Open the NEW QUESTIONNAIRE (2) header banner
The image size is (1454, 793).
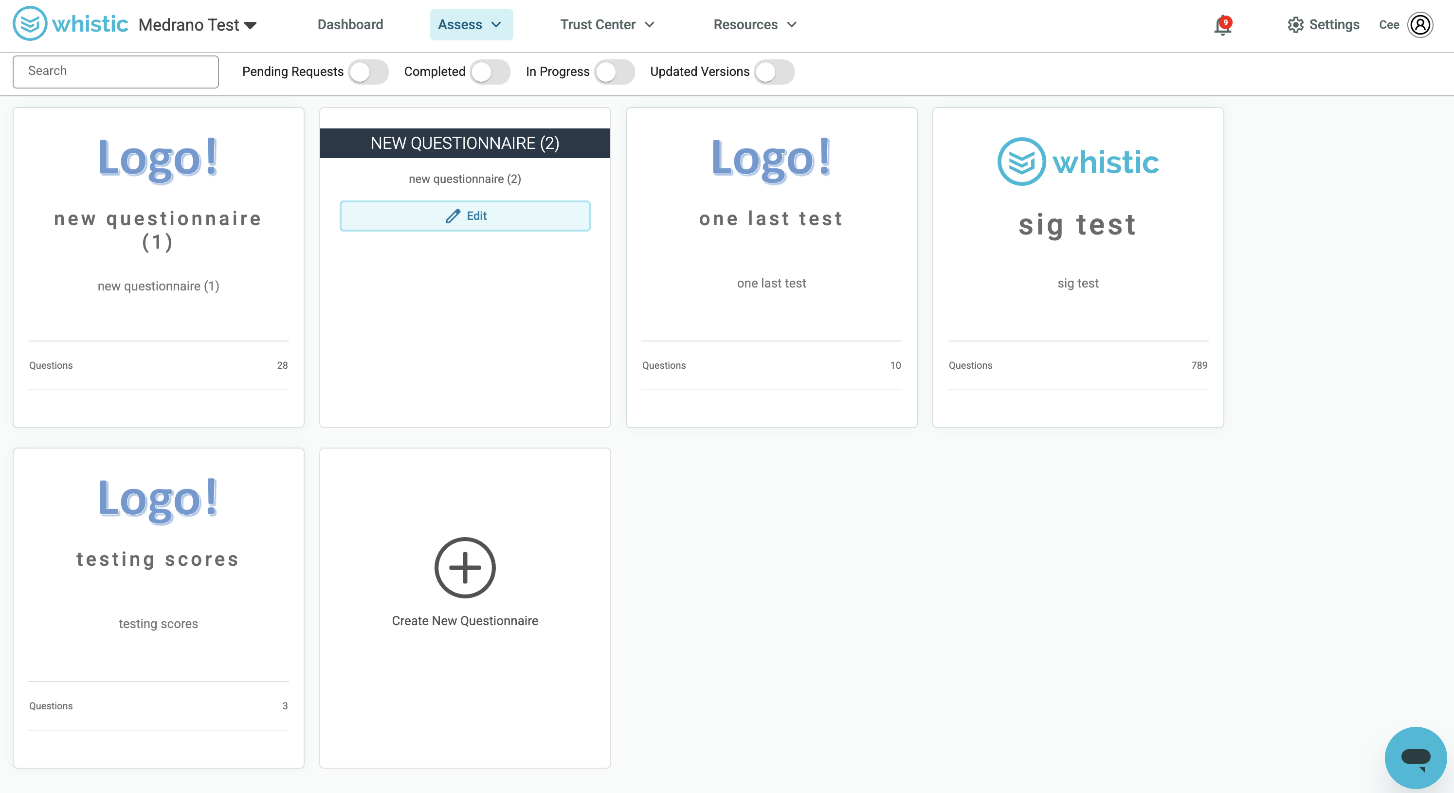pyautogui.click(x=465, y=143)
